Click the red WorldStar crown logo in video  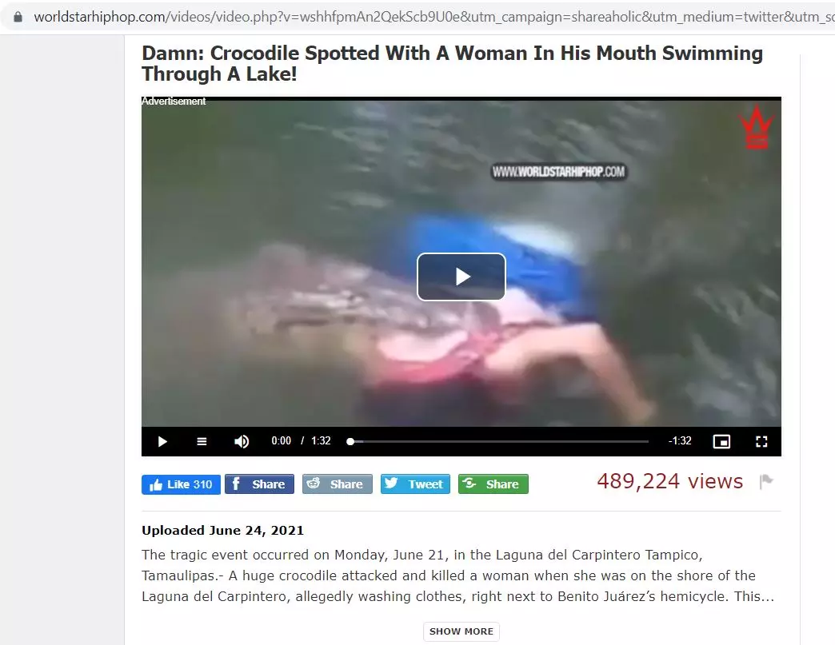click(757, 126)
